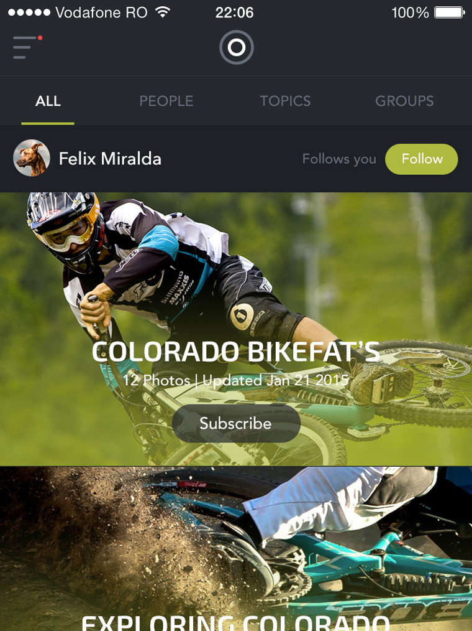This screenshot has height=631, width=472.
Task: Tap the circular app logo
Action: tap(236, 47)
